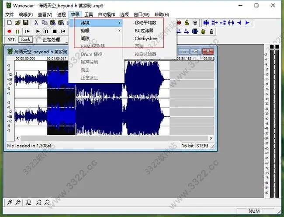Click the Stop playback button
The width and height of the screenshot is (284, 217).
click(55, 31)
